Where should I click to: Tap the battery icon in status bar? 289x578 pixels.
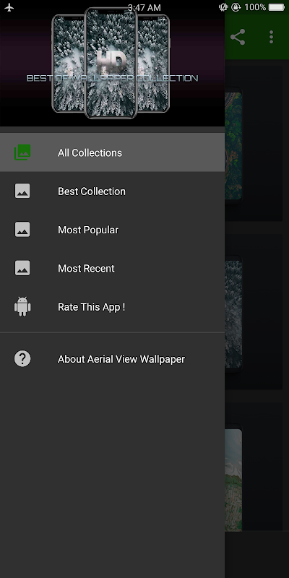pos(277,7)
